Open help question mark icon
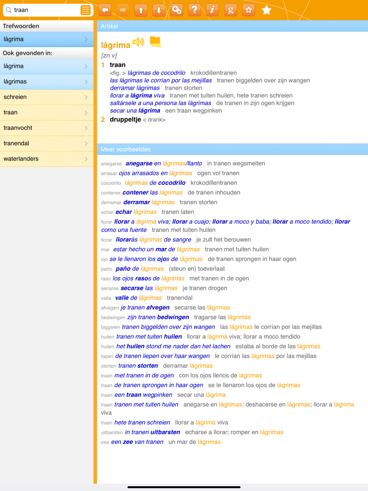This screenshot has width=368, height=491. click(194, 10)
